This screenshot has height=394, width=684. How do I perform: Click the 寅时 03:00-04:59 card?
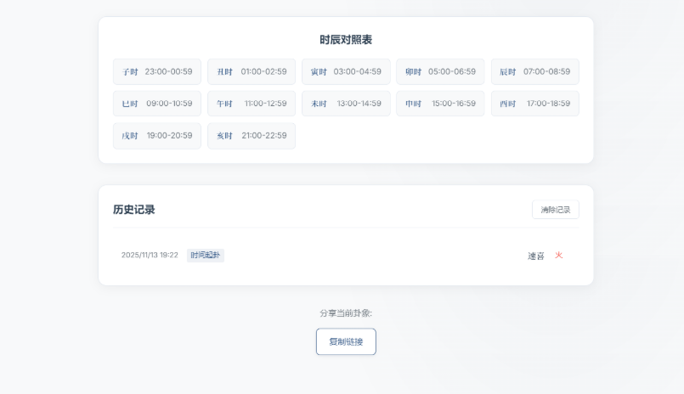(x=346, y=71)
